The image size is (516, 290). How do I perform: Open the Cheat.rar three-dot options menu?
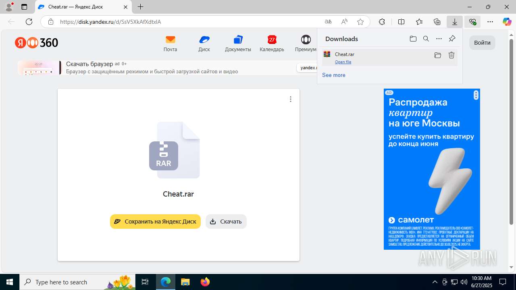pyautogui.click(x=291, y=99)
